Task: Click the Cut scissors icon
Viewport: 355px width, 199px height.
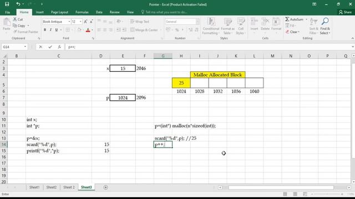Action: (x=15, y=19)
